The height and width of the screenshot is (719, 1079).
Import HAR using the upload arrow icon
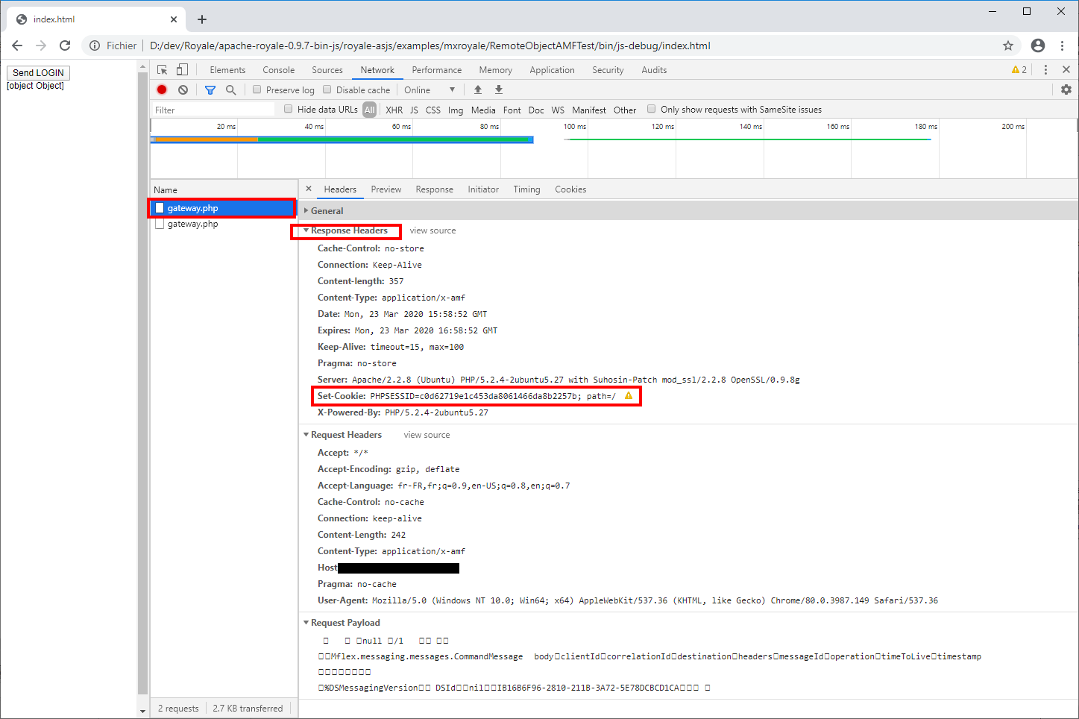(477, 90)
